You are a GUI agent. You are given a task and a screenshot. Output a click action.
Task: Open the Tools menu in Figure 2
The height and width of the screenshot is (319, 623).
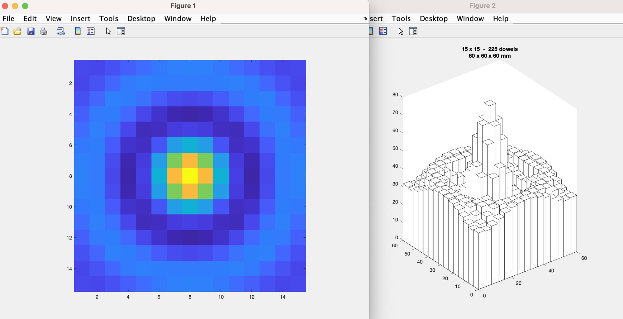[401, 19]
